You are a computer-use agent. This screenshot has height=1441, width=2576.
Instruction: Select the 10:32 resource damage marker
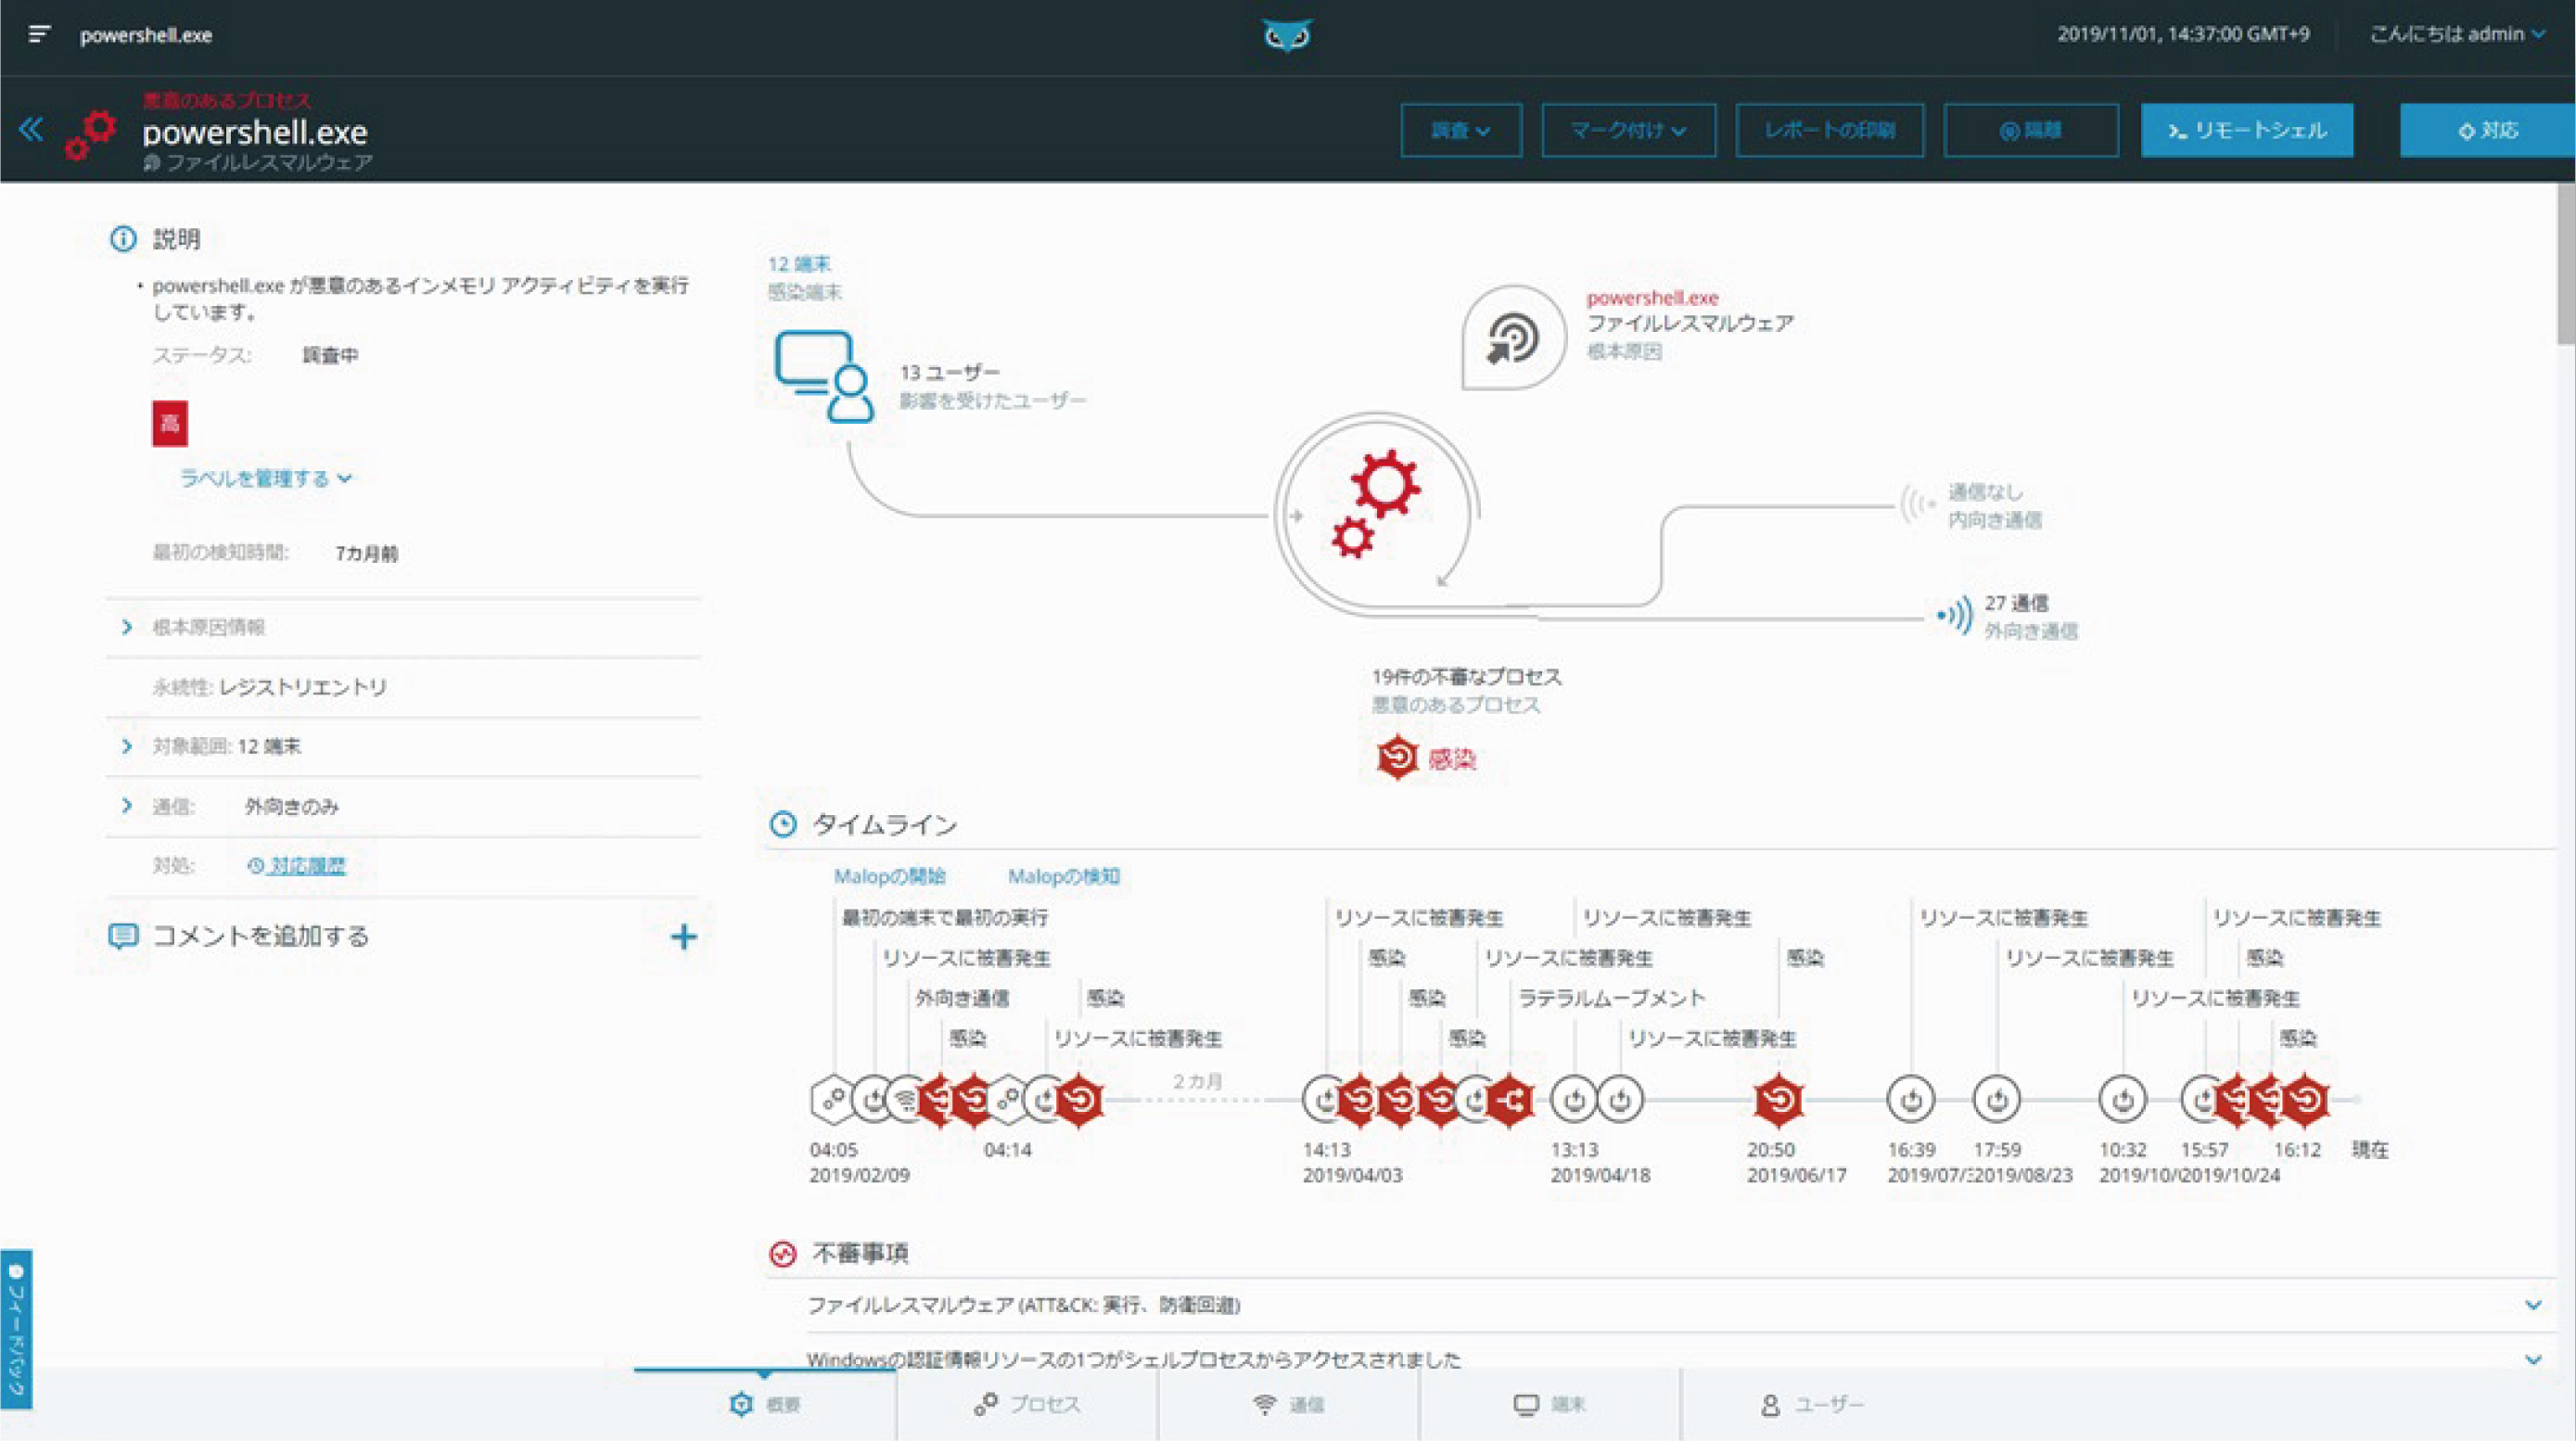(2122, 1100)
